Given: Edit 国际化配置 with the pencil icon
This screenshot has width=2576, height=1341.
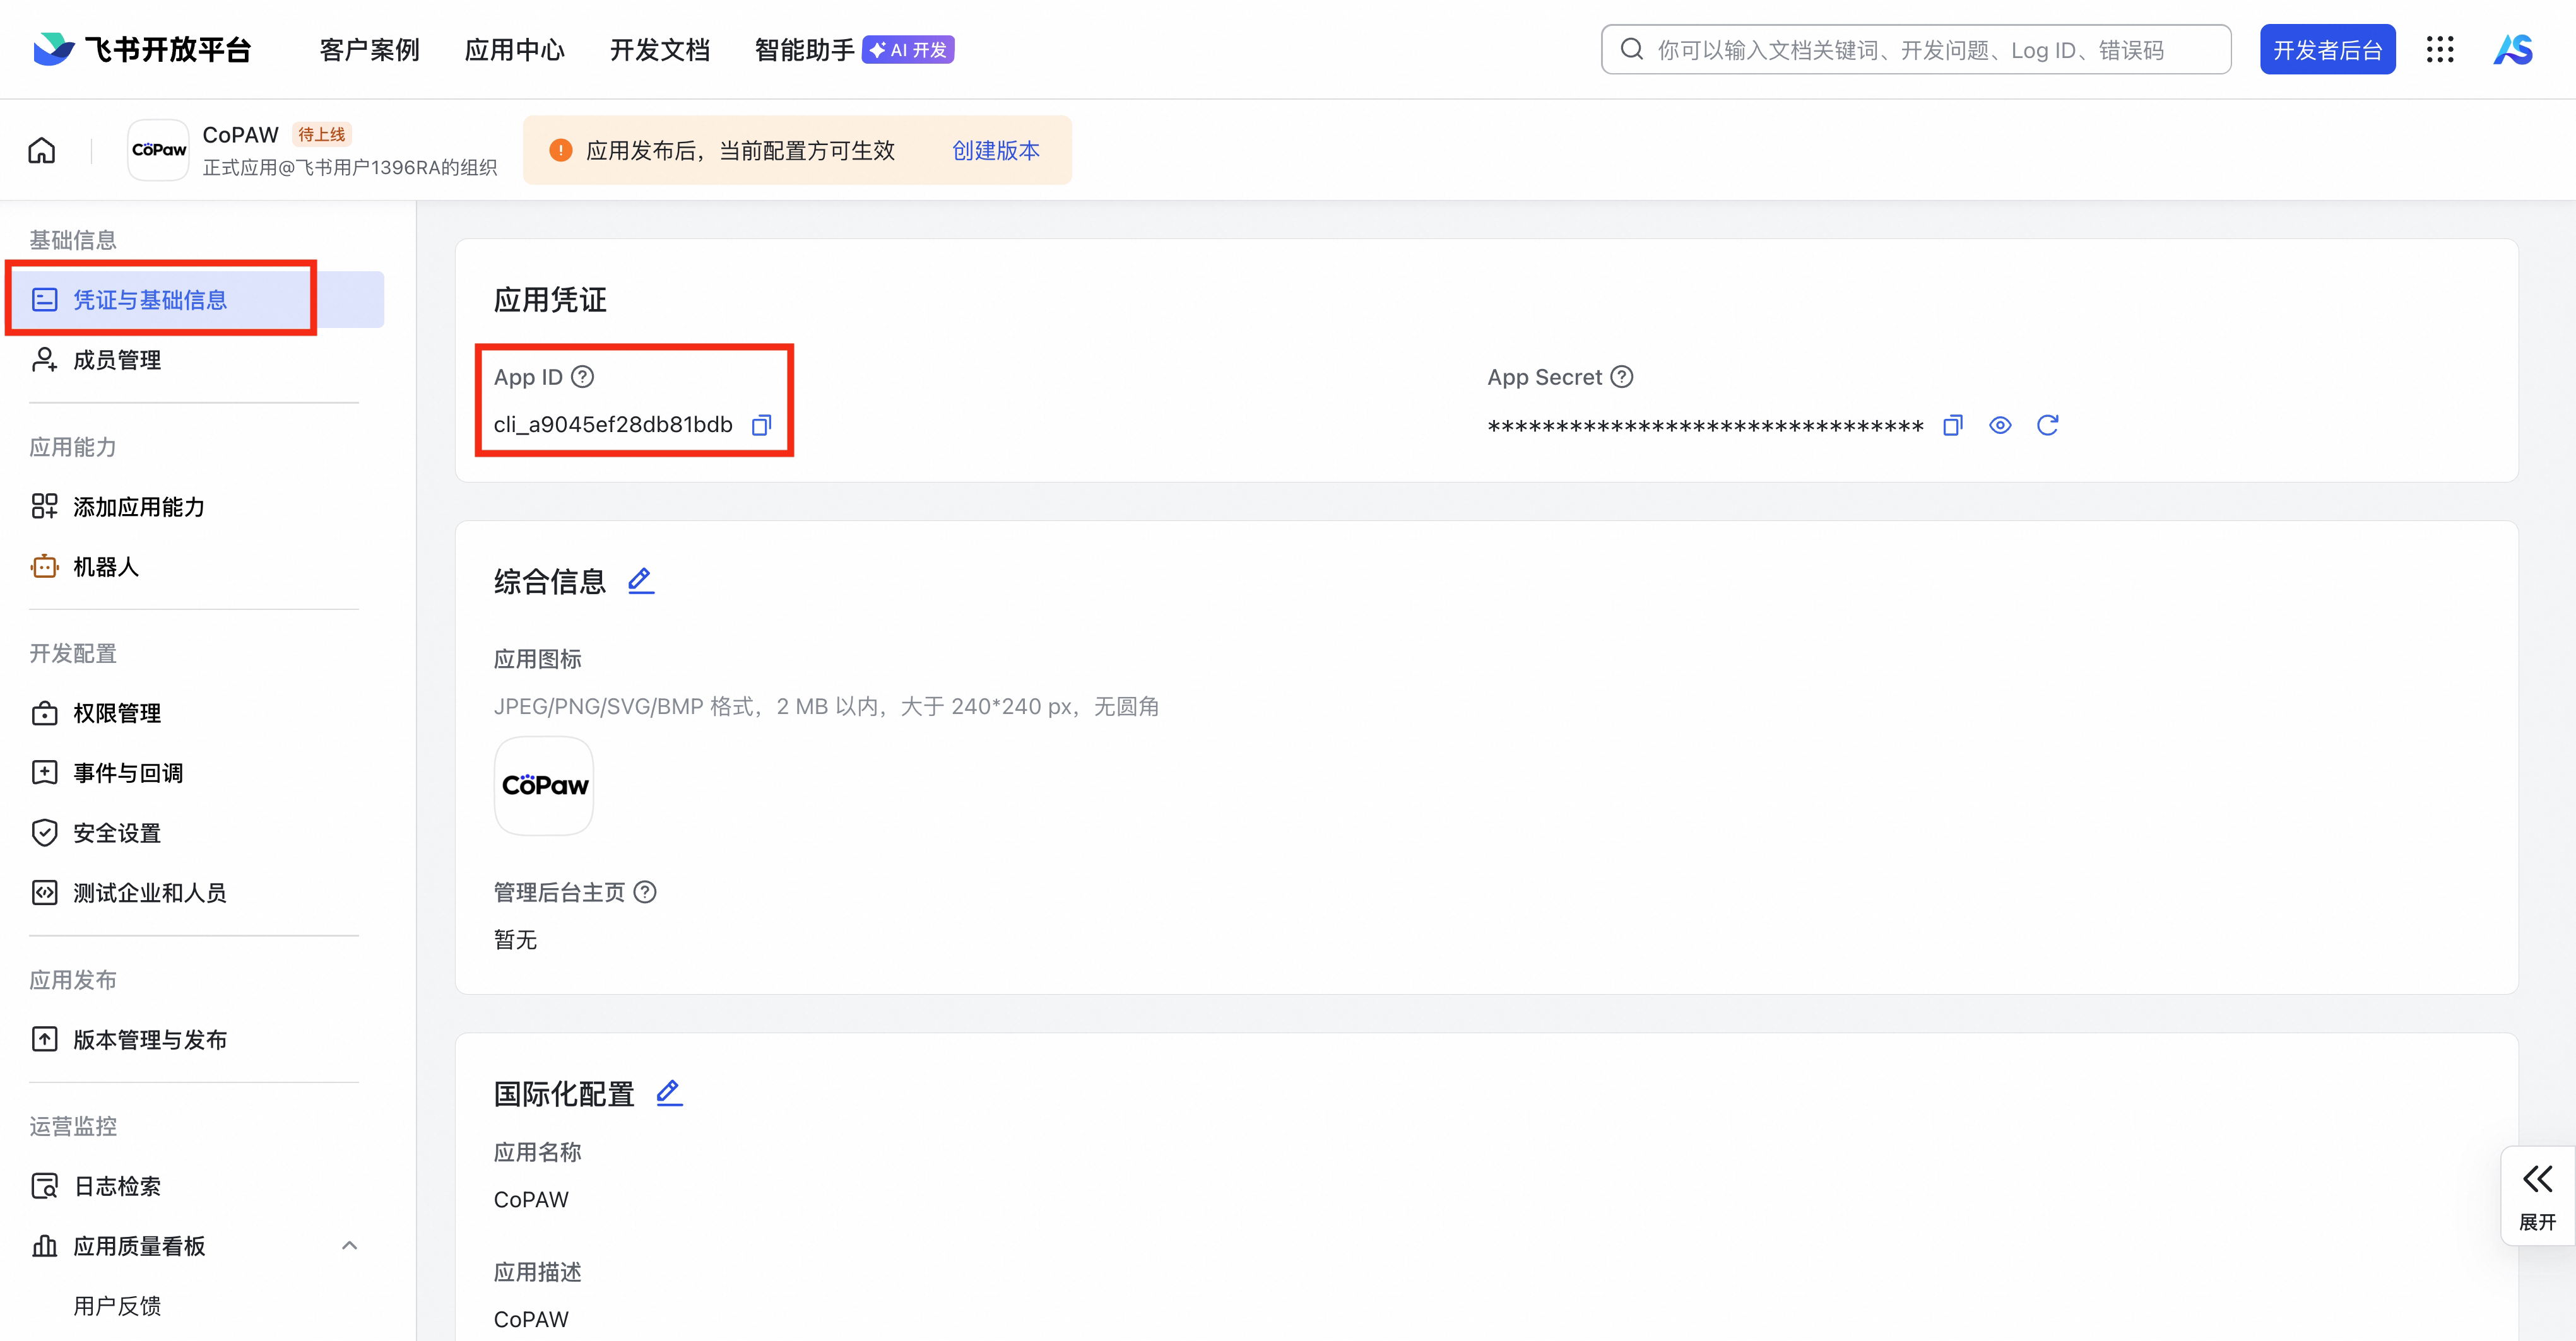Looking at the screenshot, I should [669, 1093].
